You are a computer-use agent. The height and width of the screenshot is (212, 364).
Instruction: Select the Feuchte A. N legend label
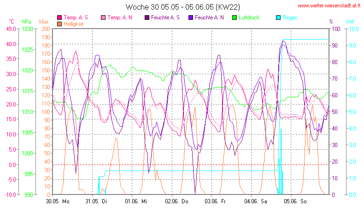[x=209, y=18]
